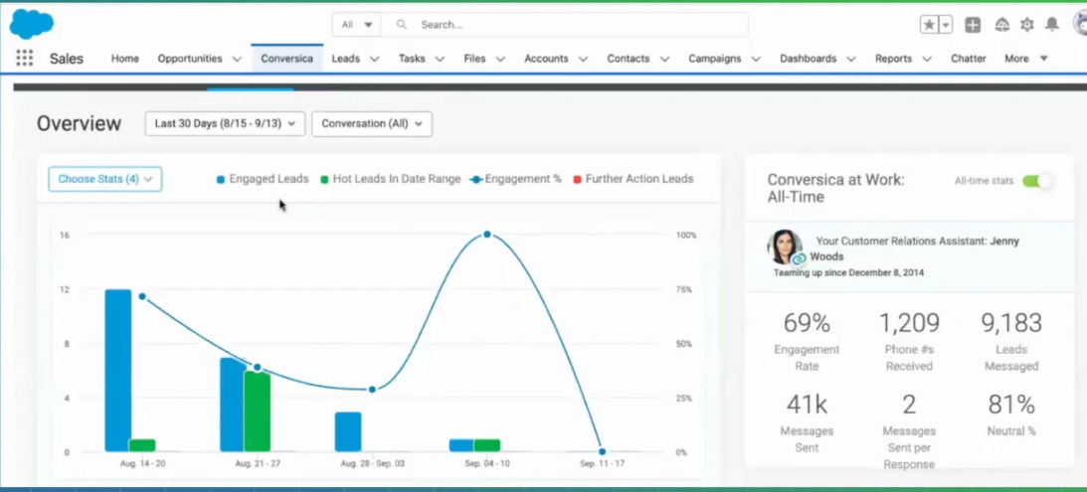Click the global actions plus icon
Viewport: 1087px width, 492px height.
pyautogui.click(x=973, y=25)
